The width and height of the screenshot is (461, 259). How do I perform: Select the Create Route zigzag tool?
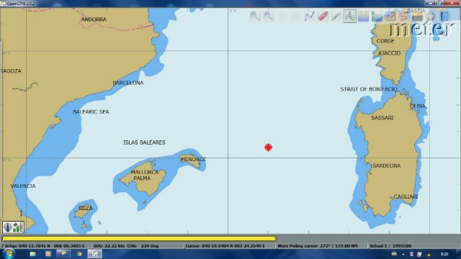coord(309,17)
